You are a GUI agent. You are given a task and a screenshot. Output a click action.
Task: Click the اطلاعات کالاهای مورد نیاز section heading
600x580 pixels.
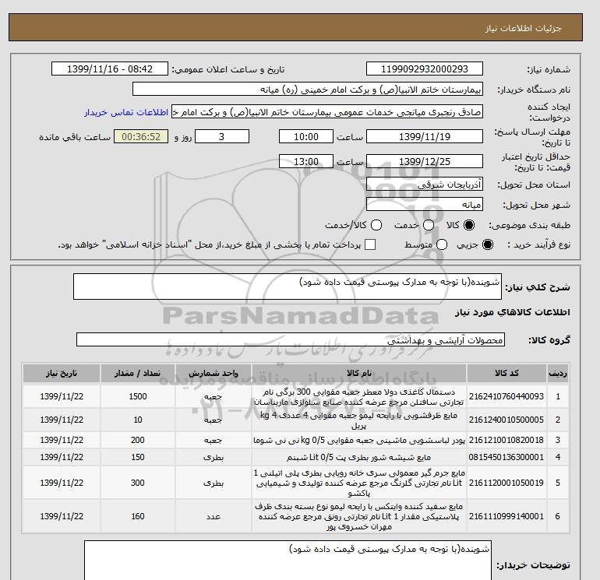(x=513, y=312)
